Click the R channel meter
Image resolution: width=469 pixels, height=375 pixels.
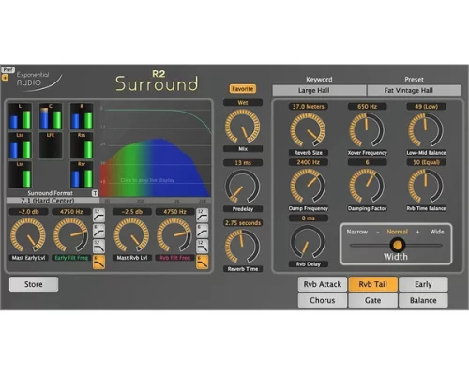(82, 116)
